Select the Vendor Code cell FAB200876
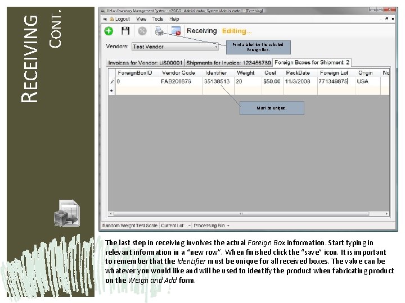The width and height of the screenshot is (405, 303). pos(181,81)
